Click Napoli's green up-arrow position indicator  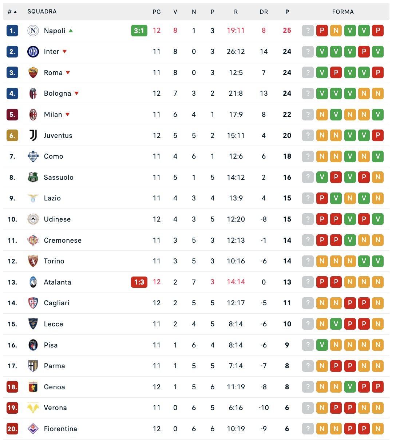tap(71, 31)
